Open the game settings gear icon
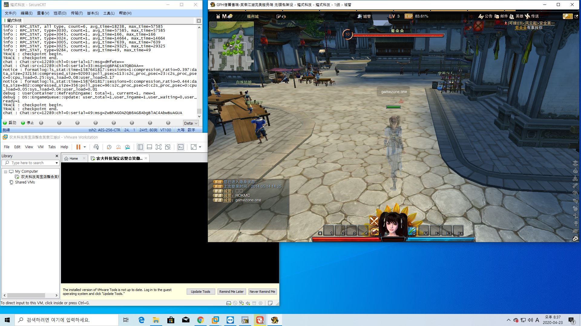 575,238
